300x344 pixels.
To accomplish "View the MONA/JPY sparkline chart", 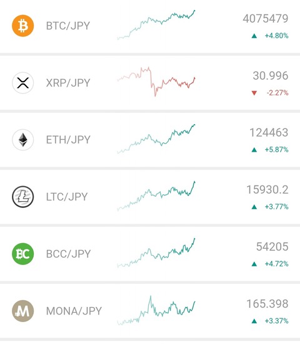I will pyautogui.click(x=156, y=310).
